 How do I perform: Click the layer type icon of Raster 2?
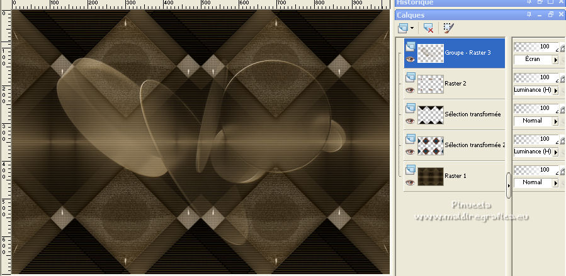410,77
